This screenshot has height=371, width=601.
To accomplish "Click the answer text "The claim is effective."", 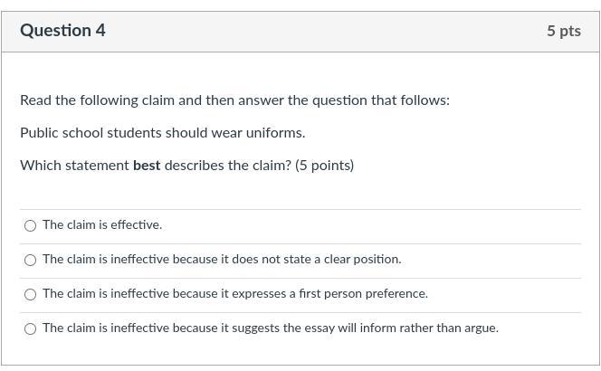I will pos(102,224).
